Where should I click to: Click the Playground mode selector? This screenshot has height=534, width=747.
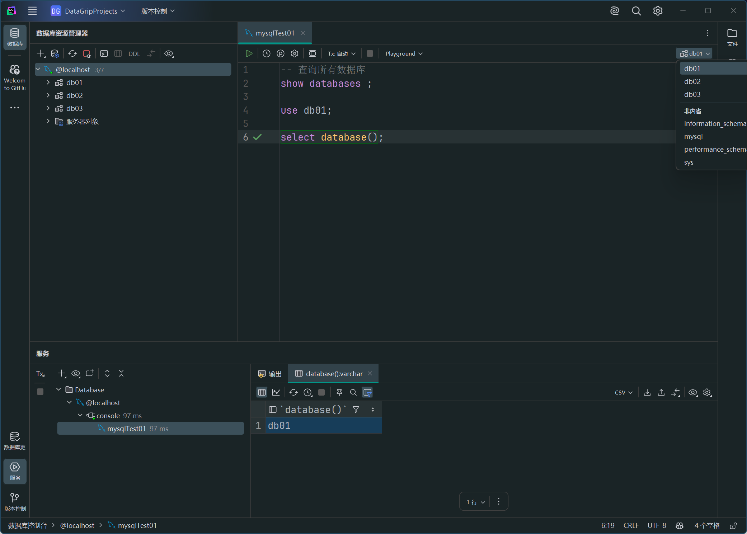(404, 53)
